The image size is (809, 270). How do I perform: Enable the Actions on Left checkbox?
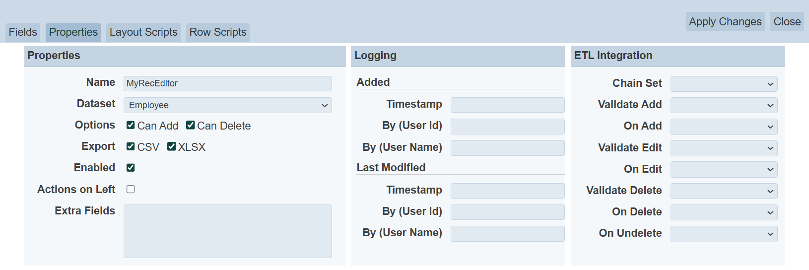coord(131,189)
